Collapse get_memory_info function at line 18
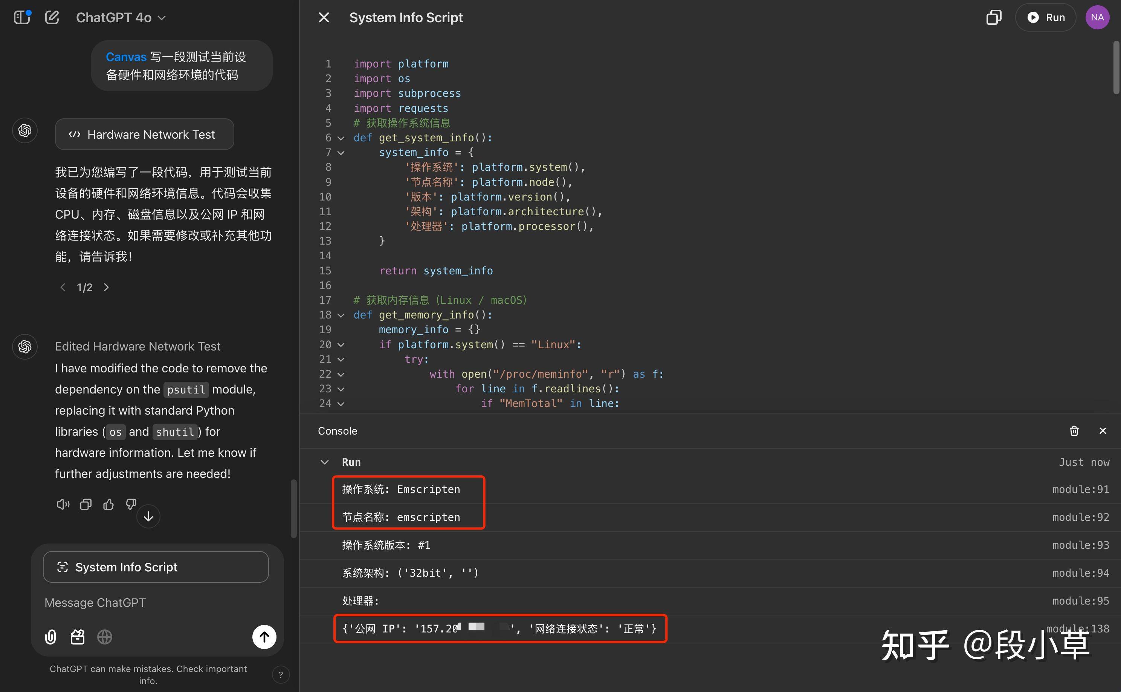Viewport: 1121px width, 692px height. coord(341,315)
